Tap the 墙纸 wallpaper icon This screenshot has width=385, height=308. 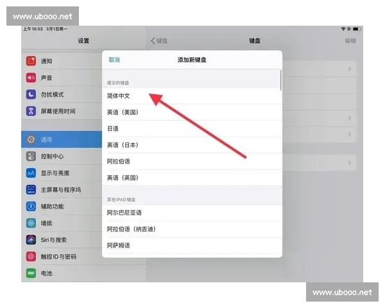point(31,223)
